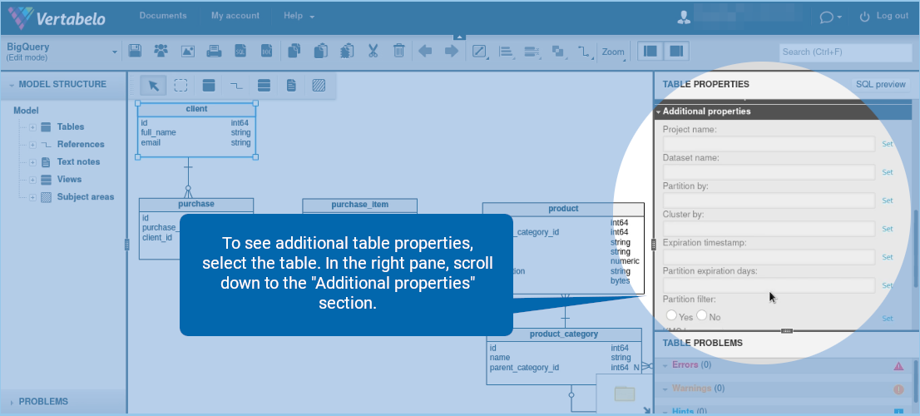Click Set next to Dataset name
920x416 pixels.
[887, 172]
